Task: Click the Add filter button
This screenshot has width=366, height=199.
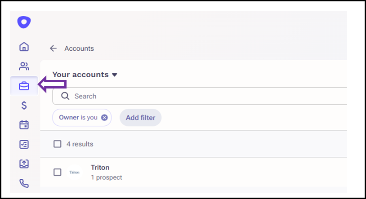Action: [141, 118]
